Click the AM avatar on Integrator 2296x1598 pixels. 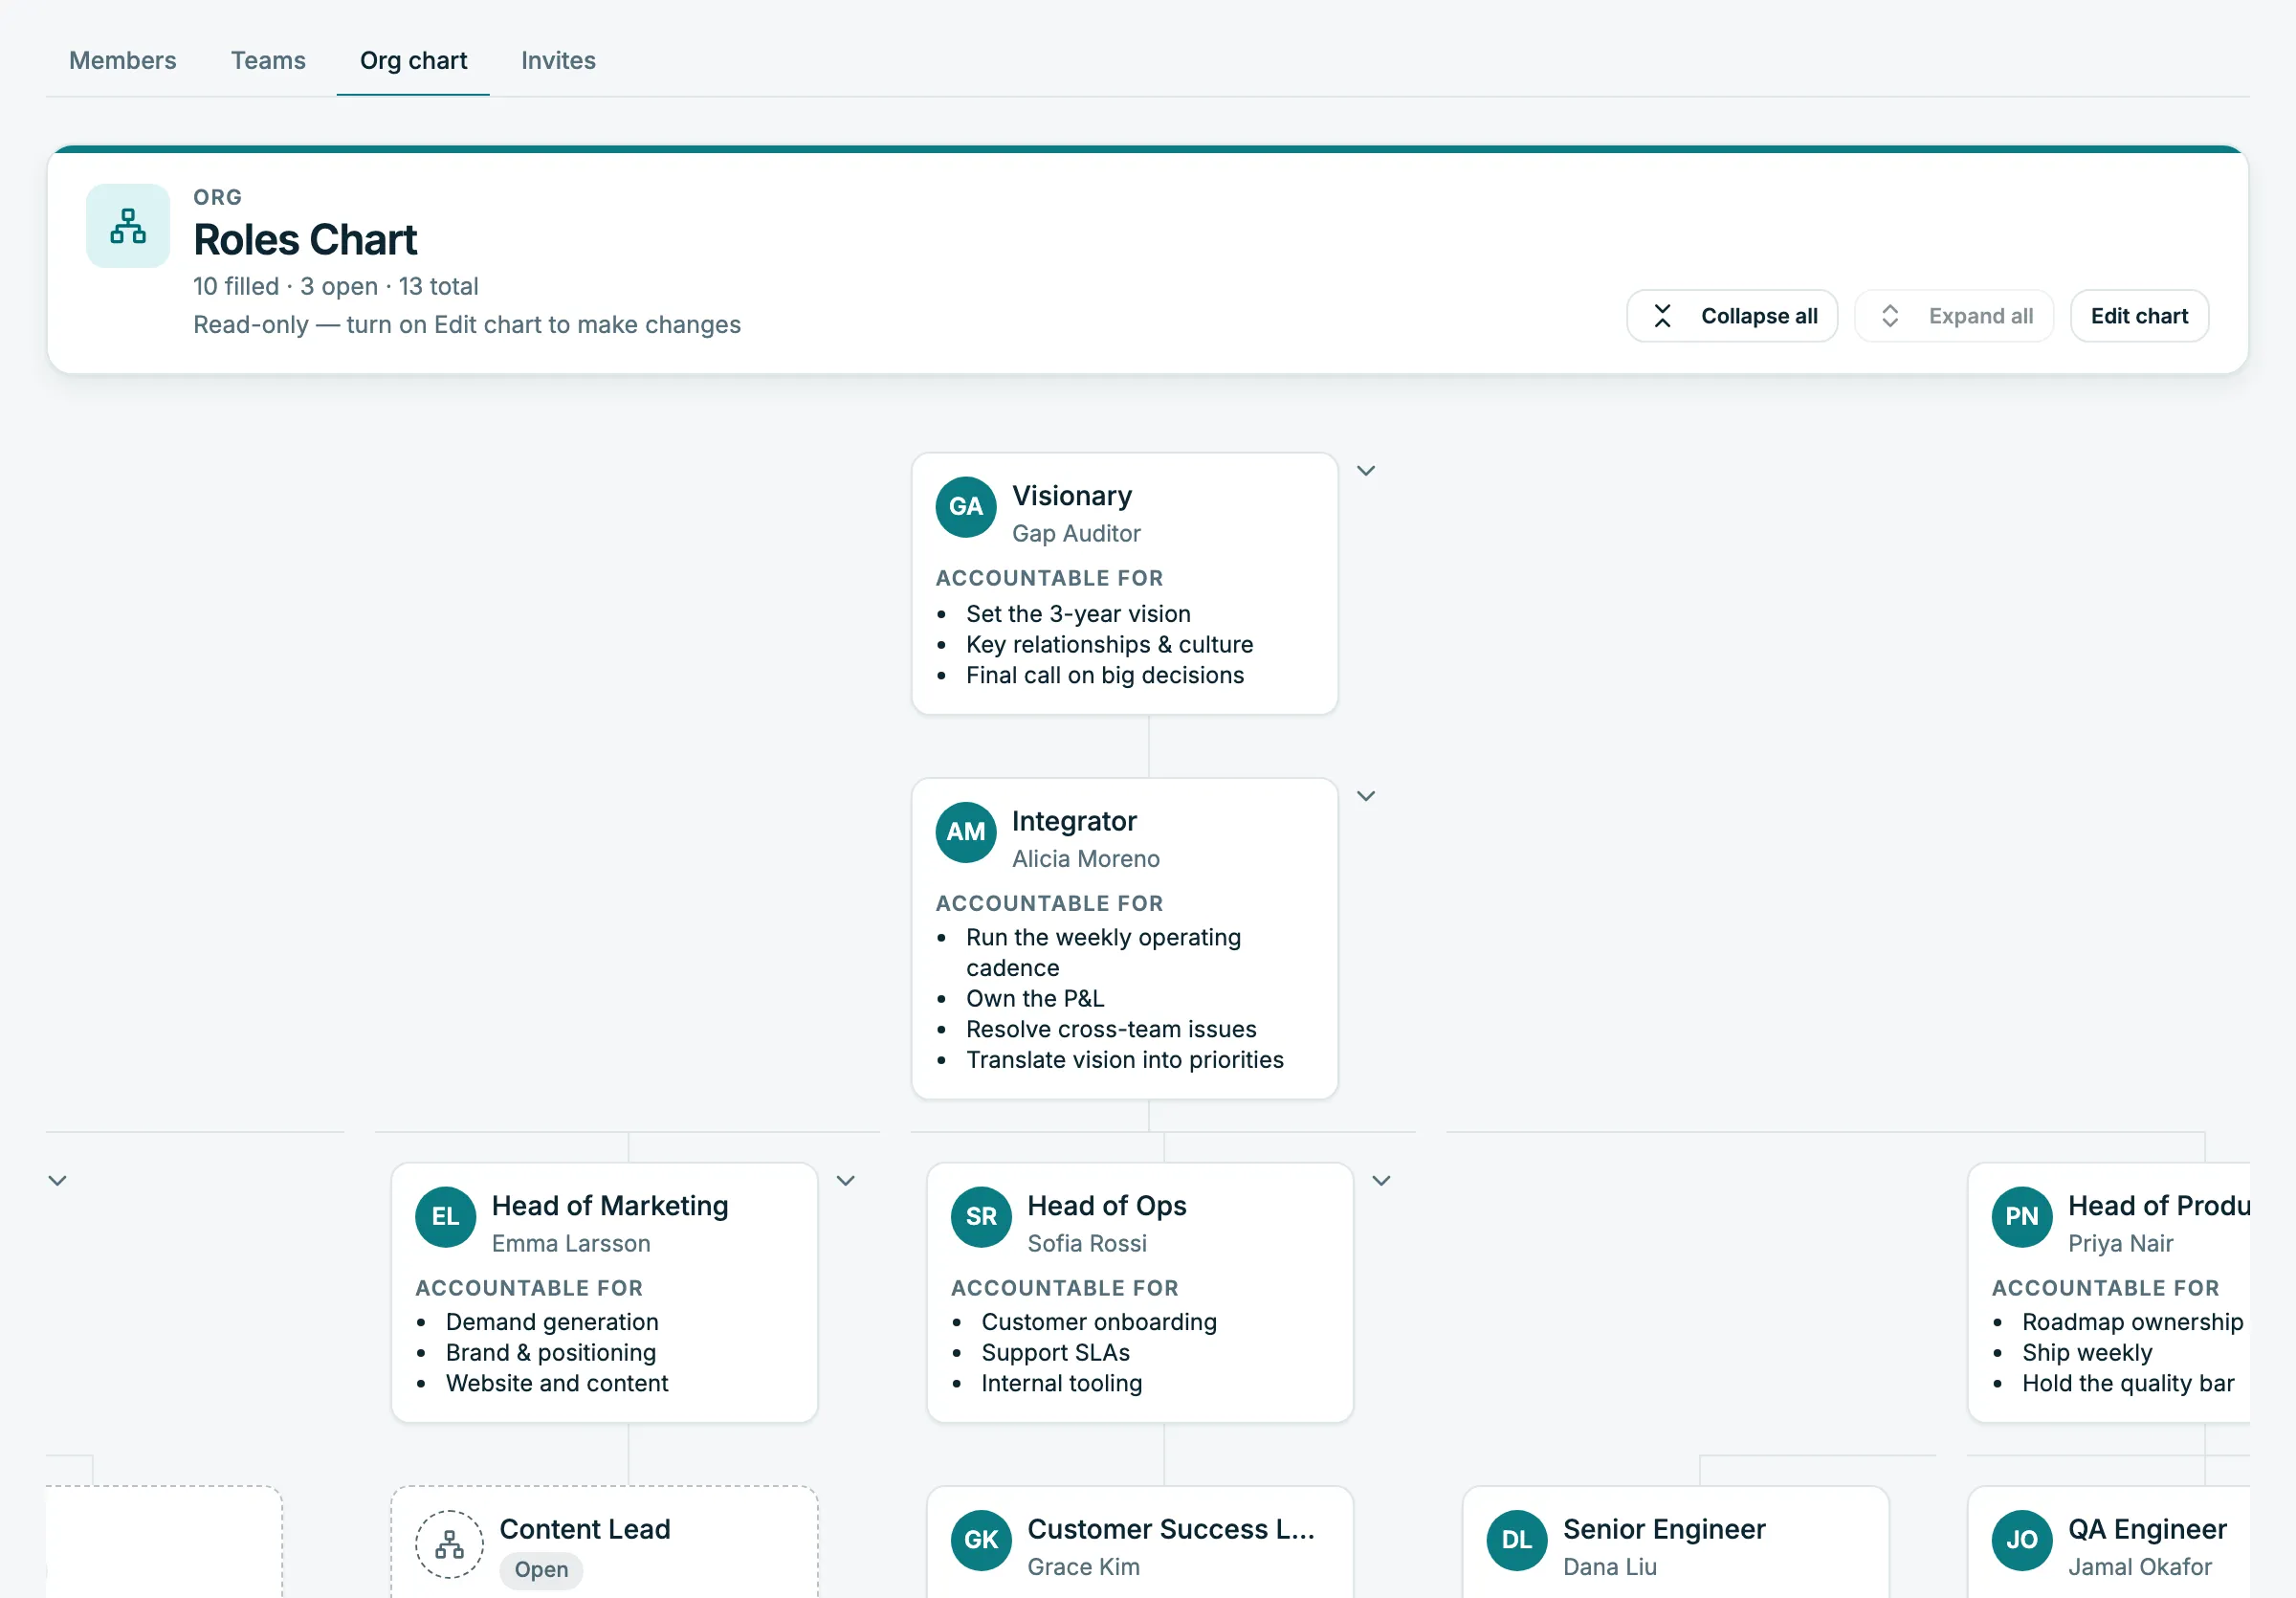point(966,832)
